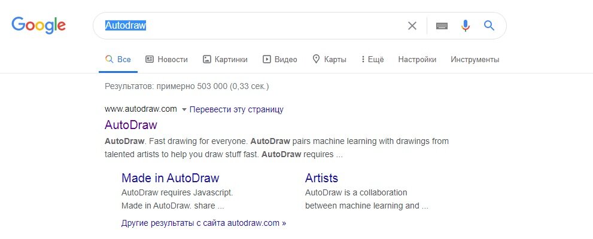Select the Все tab
Viewport: 593px width, 239px height.
118,59
